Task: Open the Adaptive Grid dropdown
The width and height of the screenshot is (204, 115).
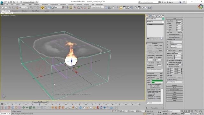Action: coord(178,53)
